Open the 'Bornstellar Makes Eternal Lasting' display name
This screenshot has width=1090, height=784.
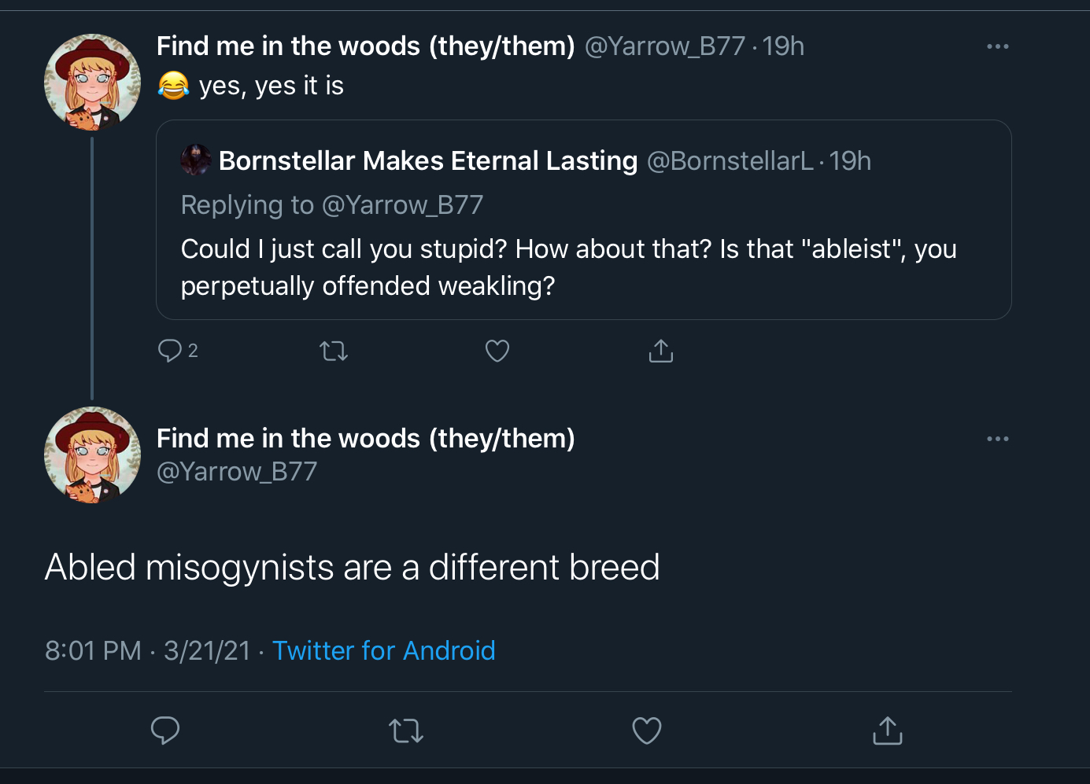click(x=428, y=161)
